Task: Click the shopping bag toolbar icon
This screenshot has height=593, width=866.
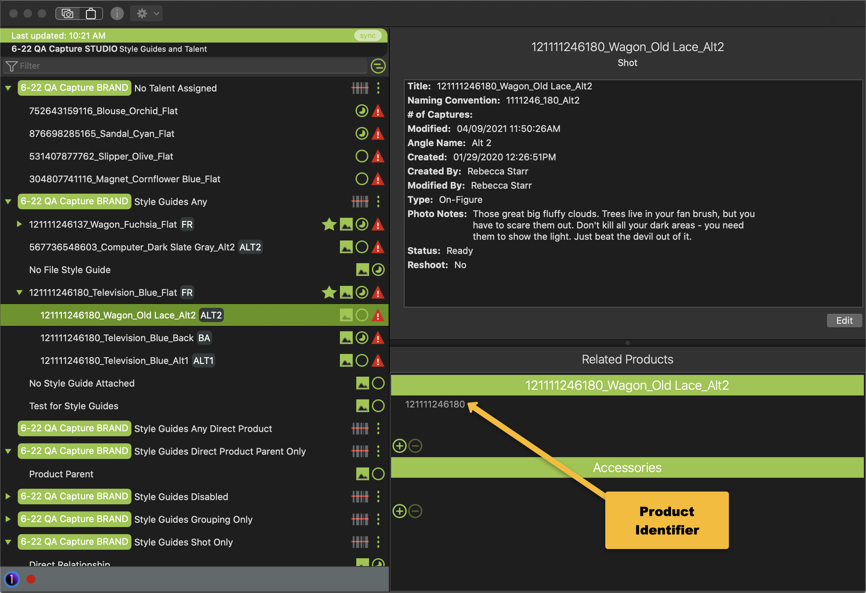Action: (91, 14)
